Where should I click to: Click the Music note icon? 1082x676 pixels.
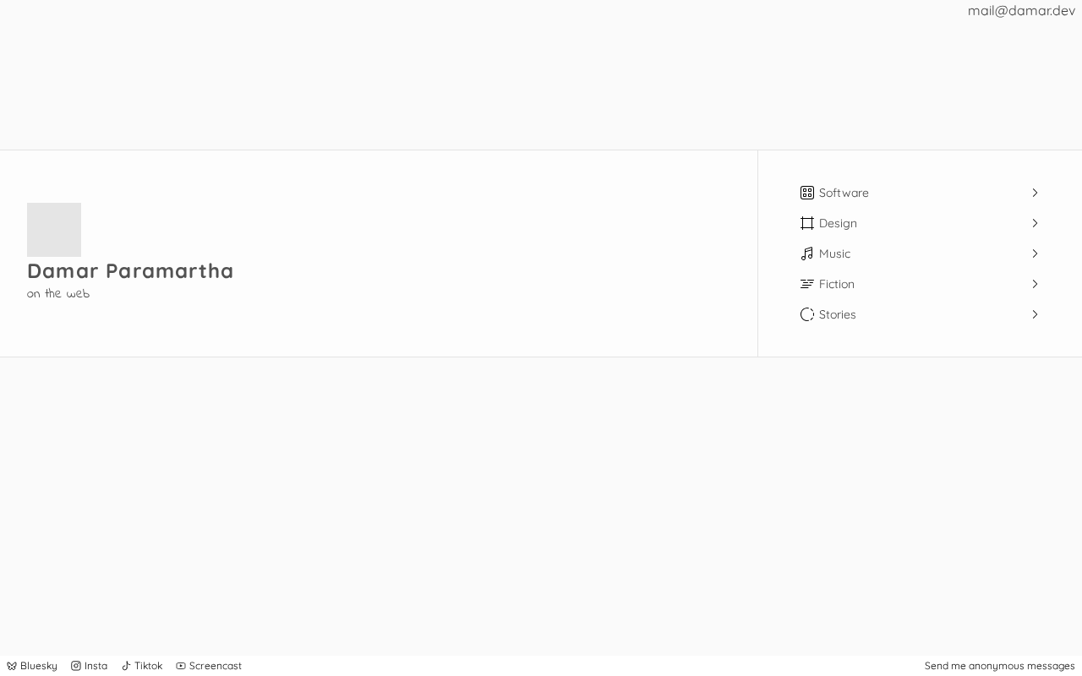click(x=807, y=253)
